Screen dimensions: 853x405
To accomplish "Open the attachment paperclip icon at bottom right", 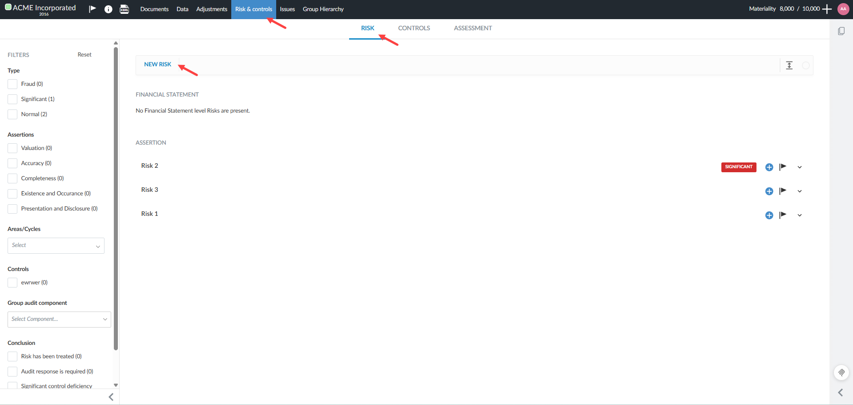I will click(841, 372).
